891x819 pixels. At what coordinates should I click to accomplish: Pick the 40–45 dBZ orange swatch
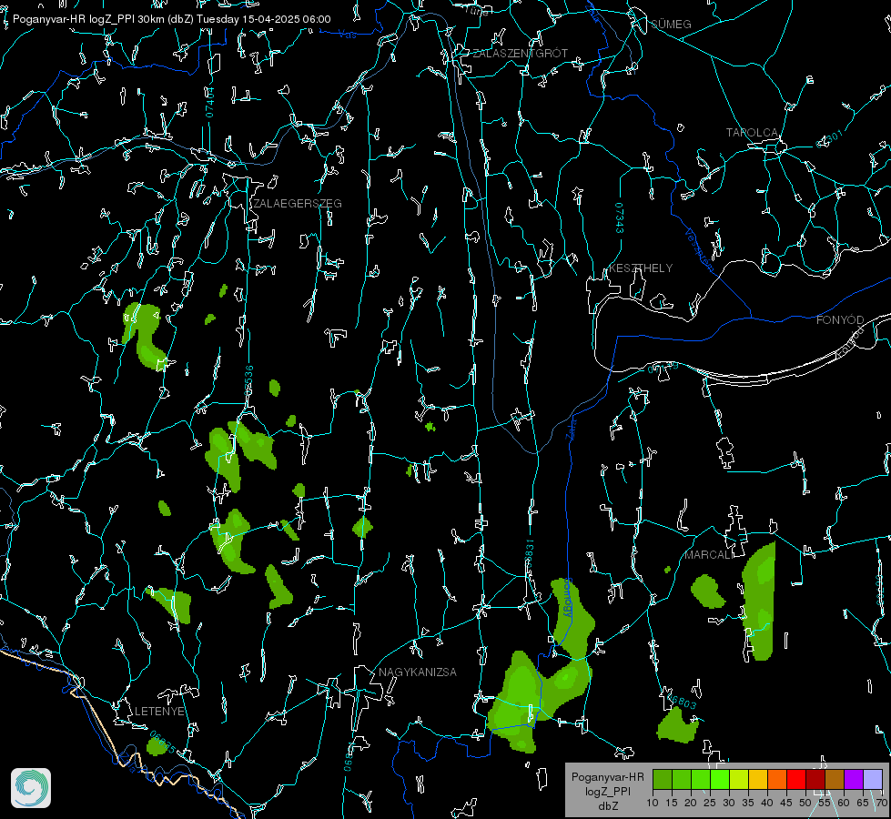click(x=777, y=779)
